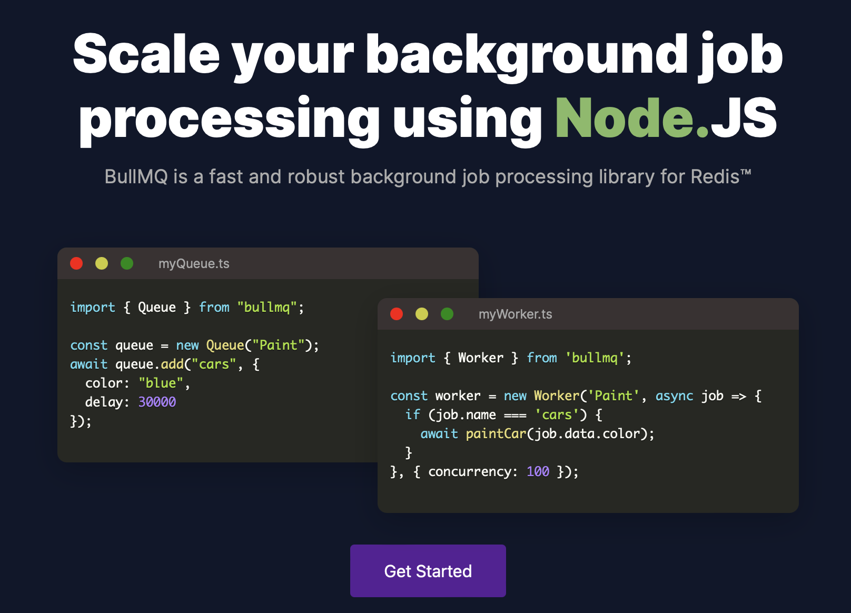
Task: Click the line importing Worker from 'bullmq'
Action: click(511, 358)
